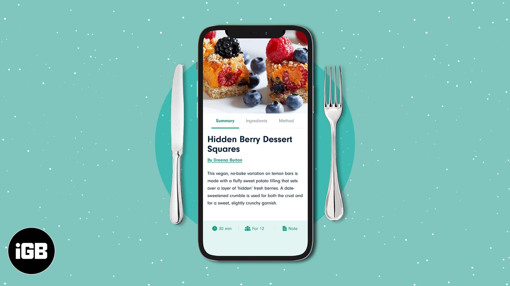Click the author link By Dreena Burton

(x=224, y=160)
